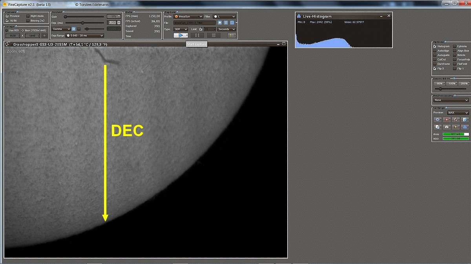Click the Control panel help icon
This screenshot has height=264, width=471.
click(63, 12)
